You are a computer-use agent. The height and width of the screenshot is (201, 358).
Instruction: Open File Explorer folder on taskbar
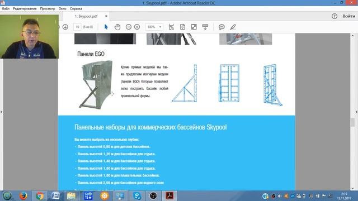pos(72,196)
